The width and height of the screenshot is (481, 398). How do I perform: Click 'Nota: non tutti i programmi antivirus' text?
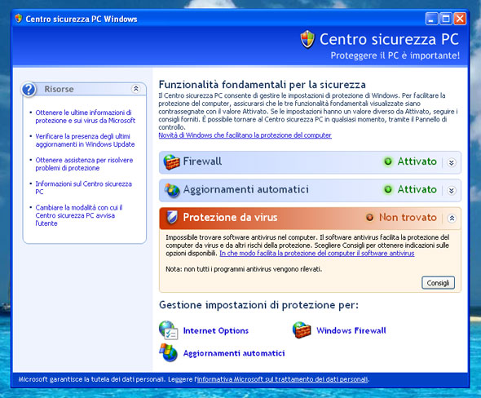244,269
